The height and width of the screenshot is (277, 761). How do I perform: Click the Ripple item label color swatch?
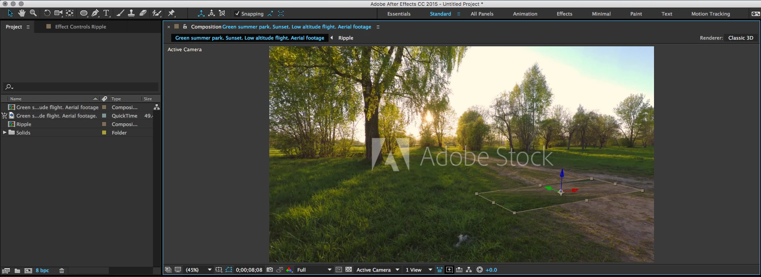click(104, 124)
